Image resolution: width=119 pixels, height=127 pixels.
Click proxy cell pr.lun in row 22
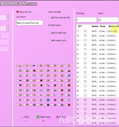tap(103, 54)
